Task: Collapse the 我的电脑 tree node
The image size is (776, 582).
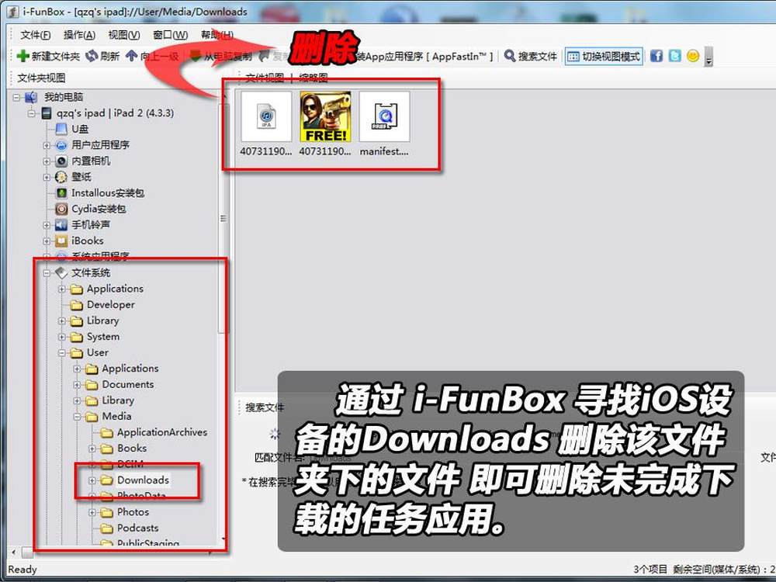Action: (16, 98)
